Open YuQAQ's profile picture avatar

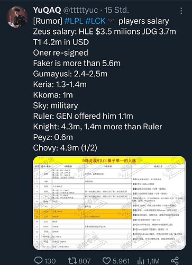click(17, 17)
